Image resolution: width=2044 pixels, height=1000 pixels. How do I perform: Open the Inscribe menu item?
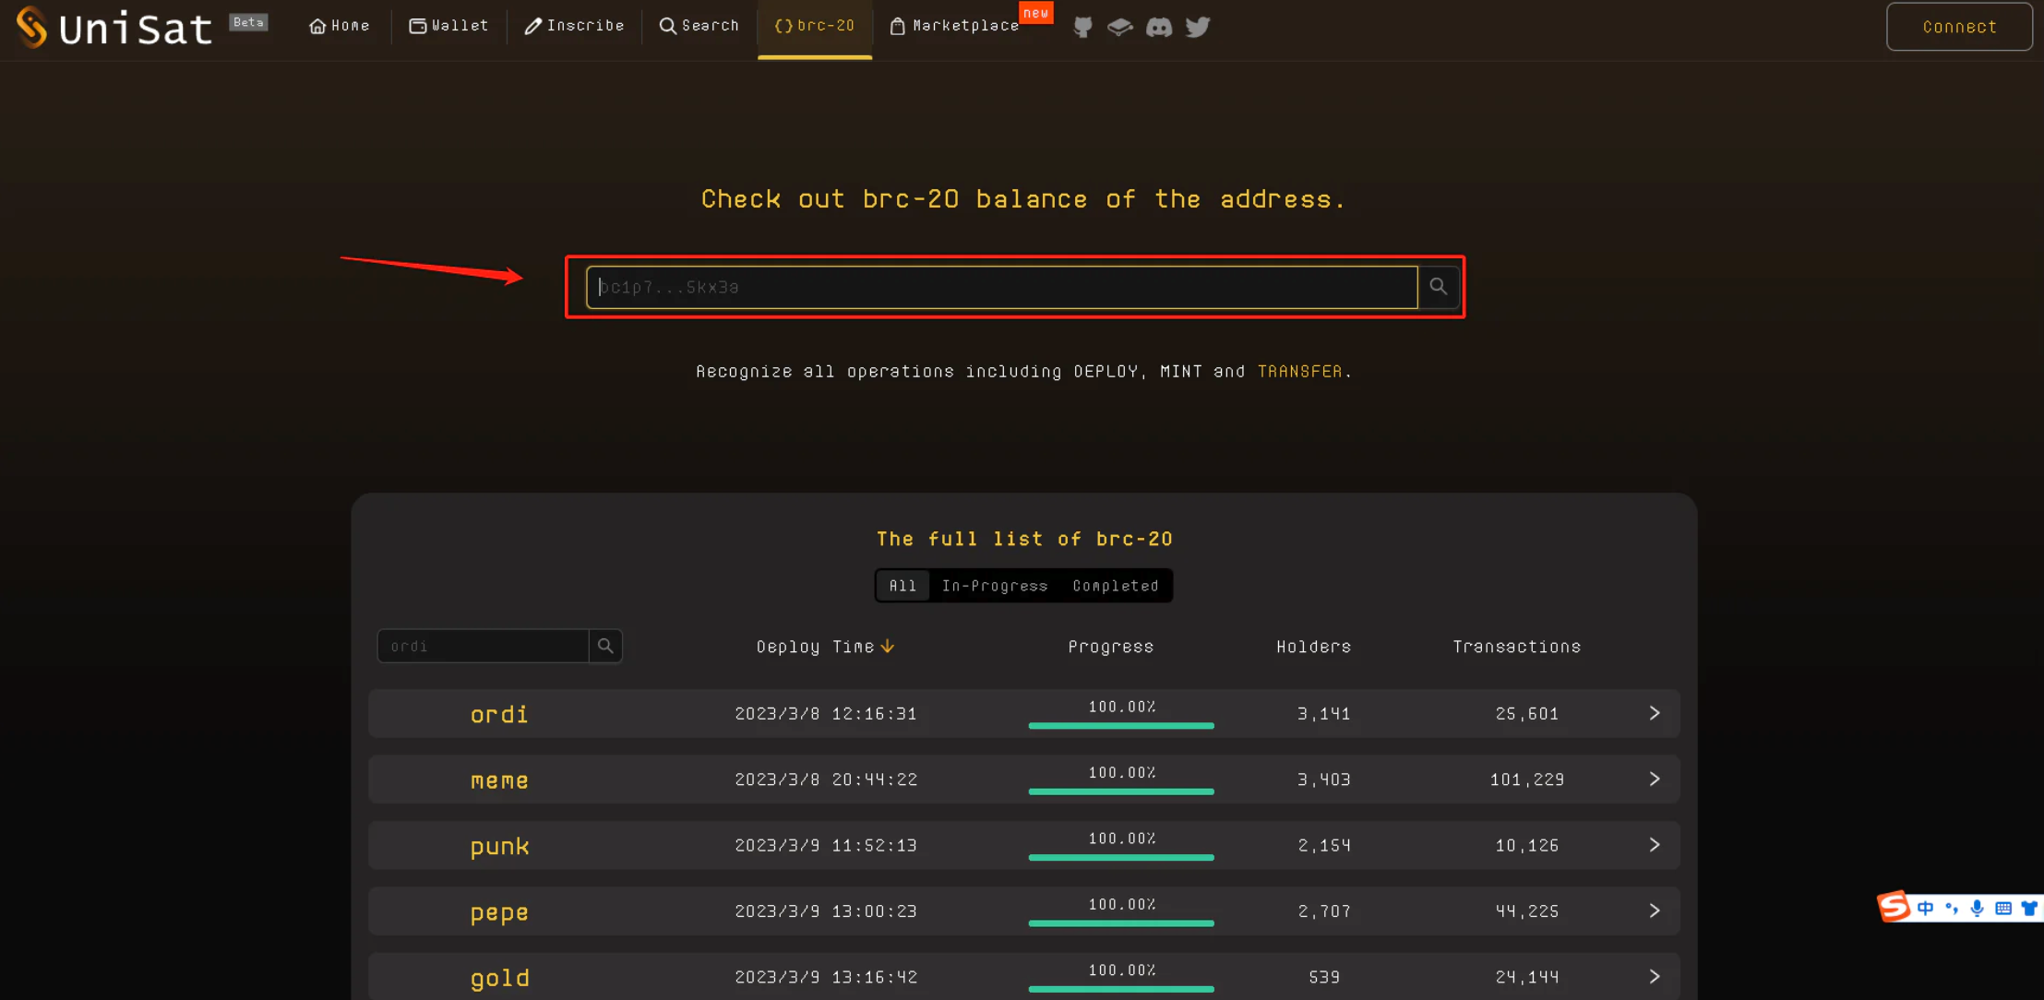(x=575, y=26)
